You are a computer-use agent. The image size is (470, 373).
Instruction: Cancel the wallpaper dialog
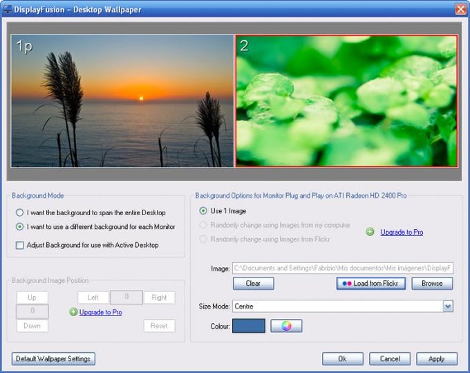point(390,359)
